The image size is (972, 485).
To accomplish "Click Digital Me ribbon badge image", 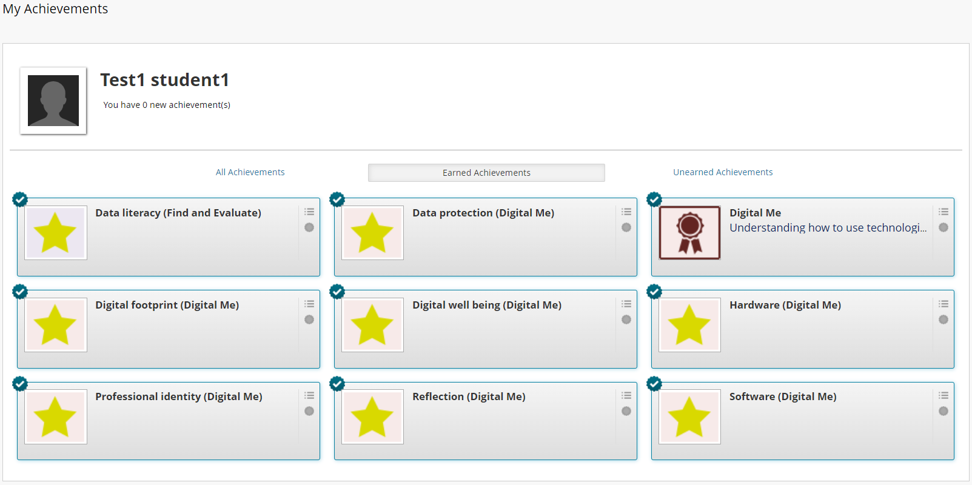I will click(690, 233).
